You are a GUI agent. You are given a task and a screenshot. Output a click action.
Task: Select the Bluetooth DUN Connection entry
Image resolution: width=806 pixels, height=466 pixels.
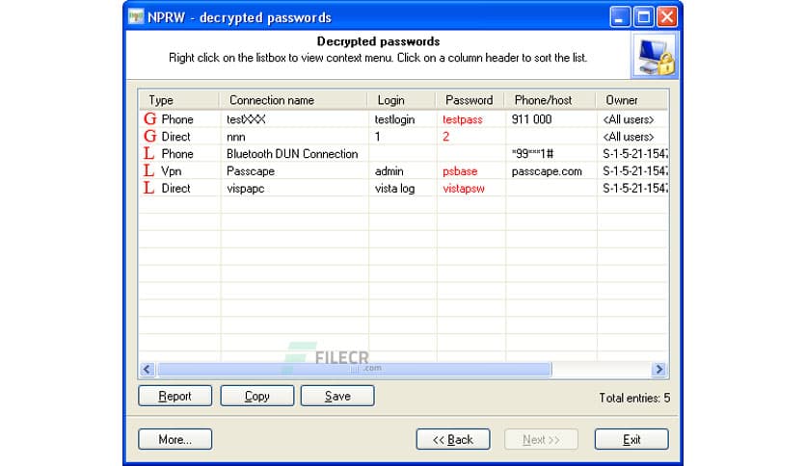tap(292, 154)
